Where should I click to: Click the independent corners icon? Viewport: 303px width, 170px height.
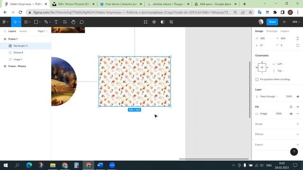(298, 45)
